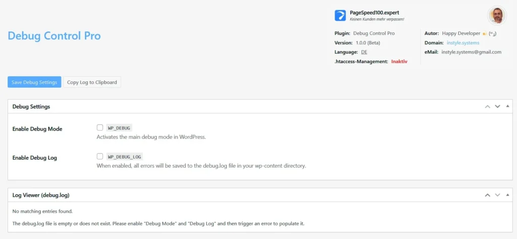Screen dimensions: 517x239
Task: Collapse the Debug Settings panel toggle
Action: pos(507,106)
